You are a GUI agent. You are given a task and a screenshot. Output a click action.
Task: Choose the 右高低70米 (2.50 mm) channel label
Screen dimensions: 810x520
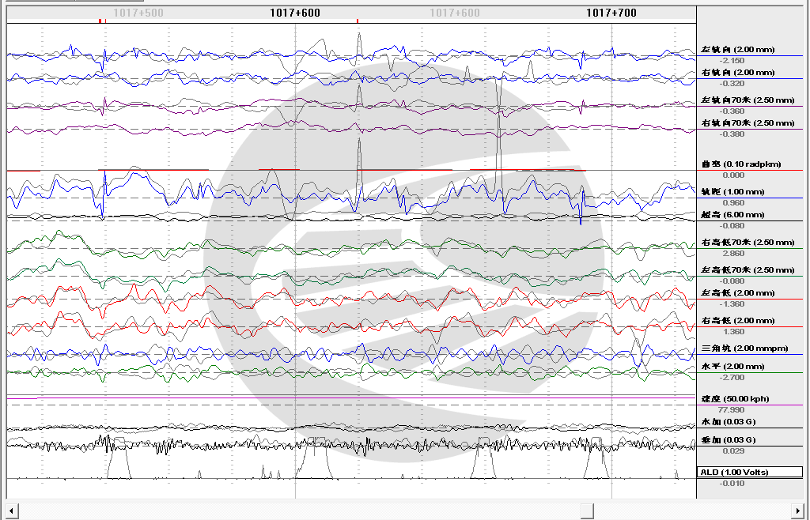tap(748, 243)
